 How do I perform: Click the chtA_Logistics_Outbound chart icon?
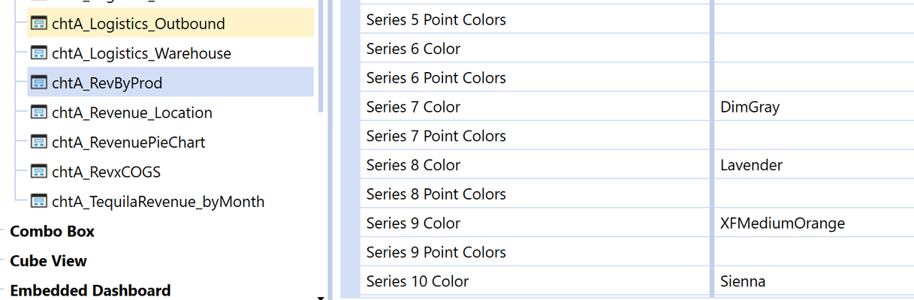[39, 23]
